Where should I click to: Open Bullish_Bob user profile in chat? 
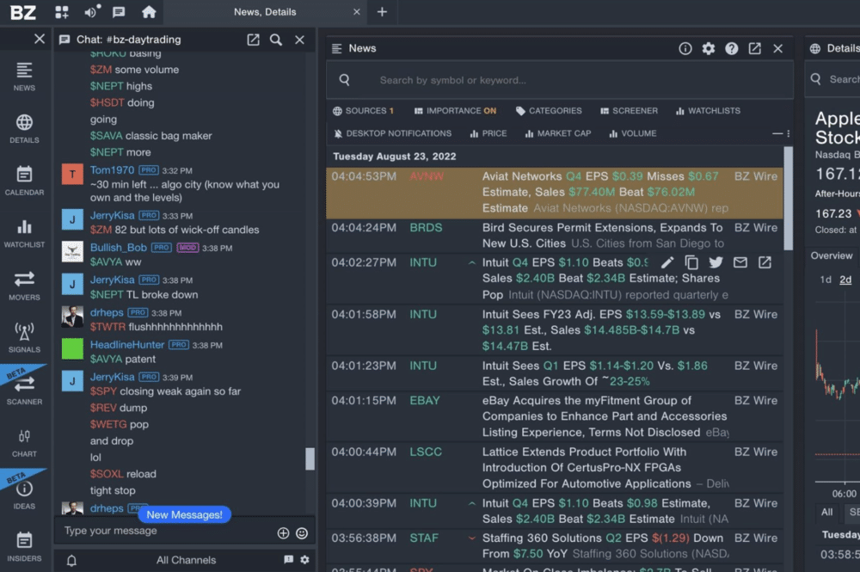[119, 248]
